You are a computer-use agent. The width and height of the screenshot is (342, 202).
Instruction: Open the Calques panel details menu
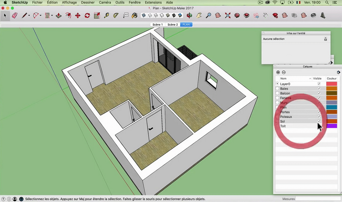point(338,72)
